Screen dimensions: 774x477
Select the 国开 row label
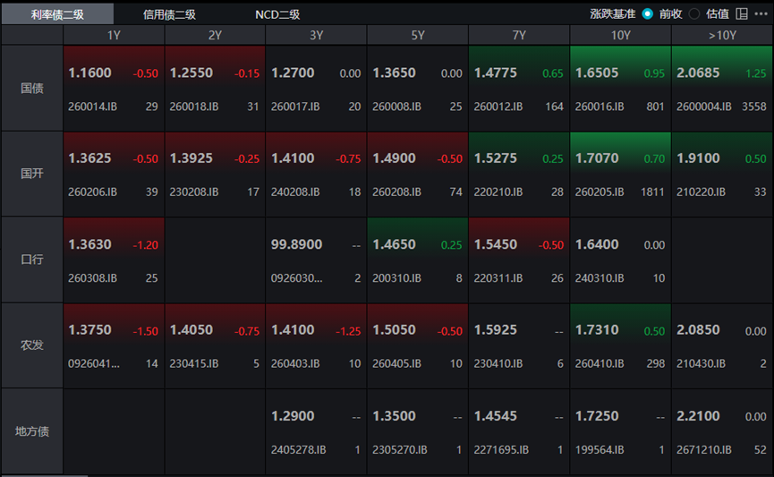click(32, 174)
